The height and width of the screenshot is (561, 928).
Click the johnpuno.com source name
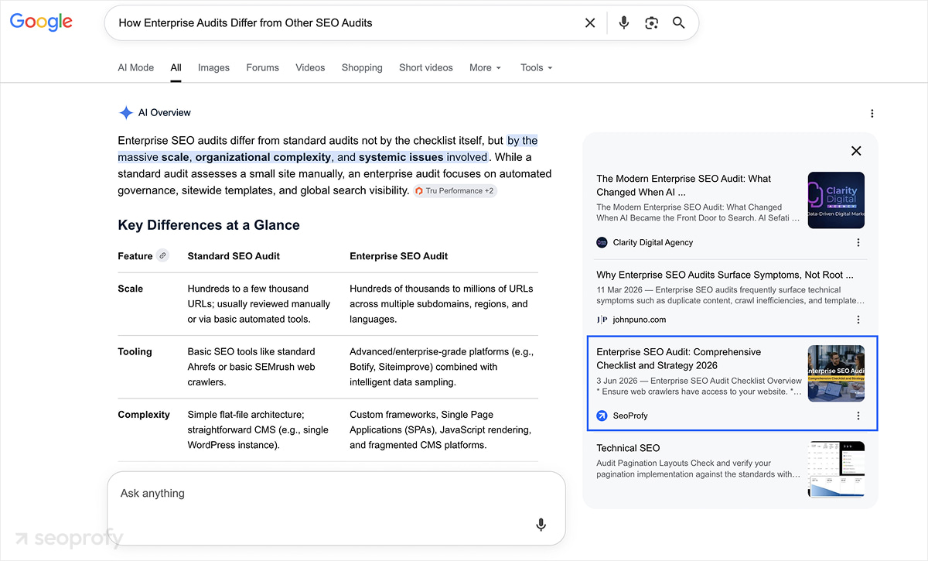point(639,320)
